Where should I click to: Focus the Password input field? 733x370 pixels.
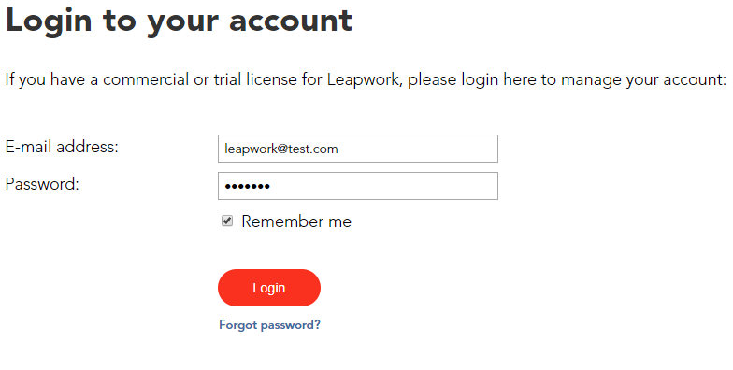click(x=358, y=186)
